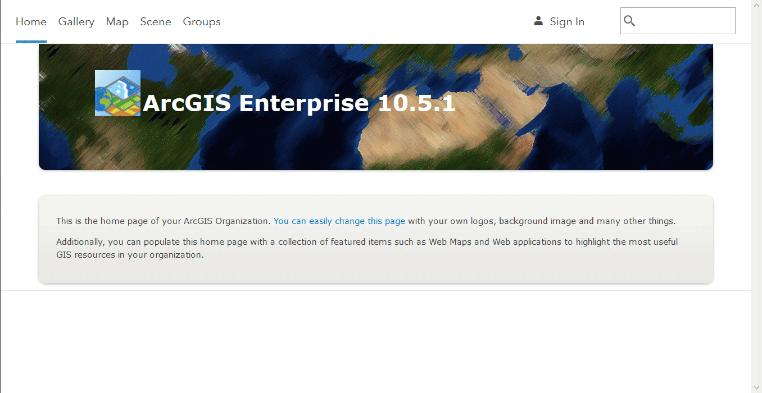Click the magnifying glass search icon

coord(629,21)
